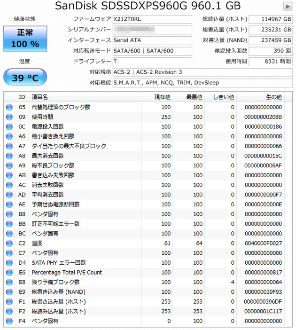Click status orb for C2 温度 row
Image resolution: width=296 pixels, height=330 pixels.
(9, 244)
